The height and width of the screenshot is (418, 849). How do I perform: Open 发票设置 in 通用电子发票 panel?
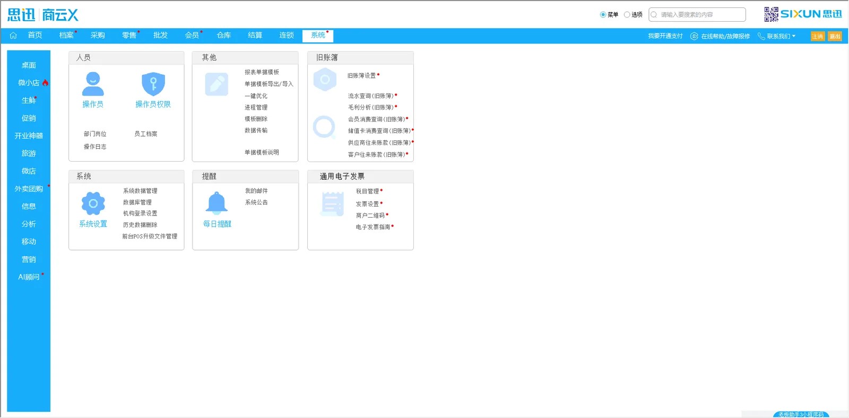pos(368,204)
